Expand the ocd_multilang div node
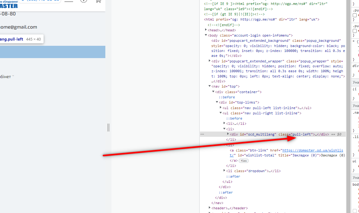359x213 pixels. tap(228, 134)
